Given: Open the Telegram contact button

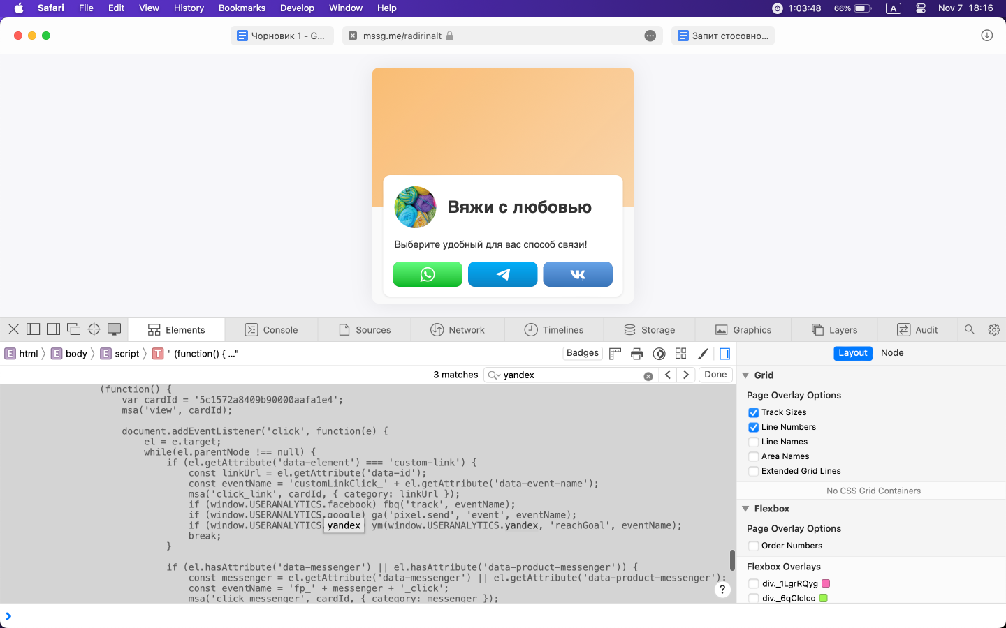Looking at the screenshot, I should click(x=502, y=274).
